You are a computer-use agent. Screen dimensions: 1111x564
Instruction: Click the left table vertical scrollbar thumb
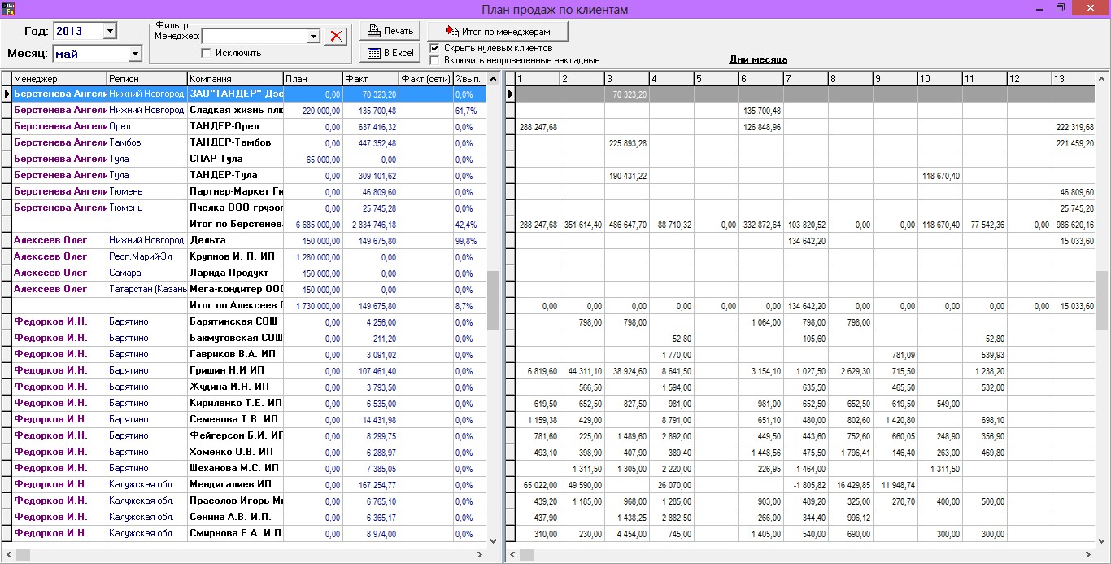[x=493, y=300]
